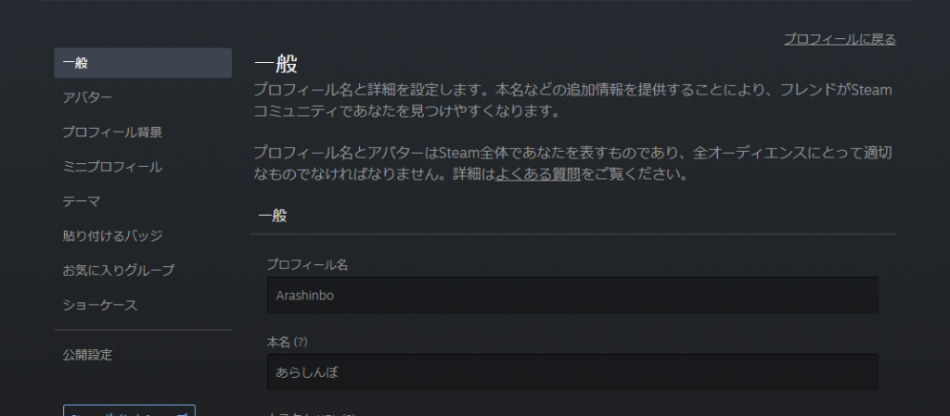Click the (?) help icon beside 本名

coord(300,342)
